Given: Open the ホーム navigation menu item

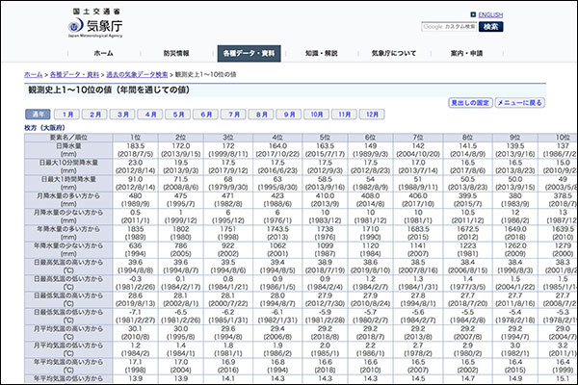Looking at the screenshot, I should click(x=103, y=53).
